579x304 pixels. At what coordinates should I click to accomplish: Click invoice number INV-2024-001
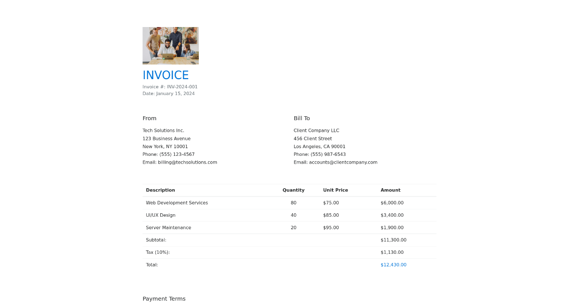click(170, 86)
